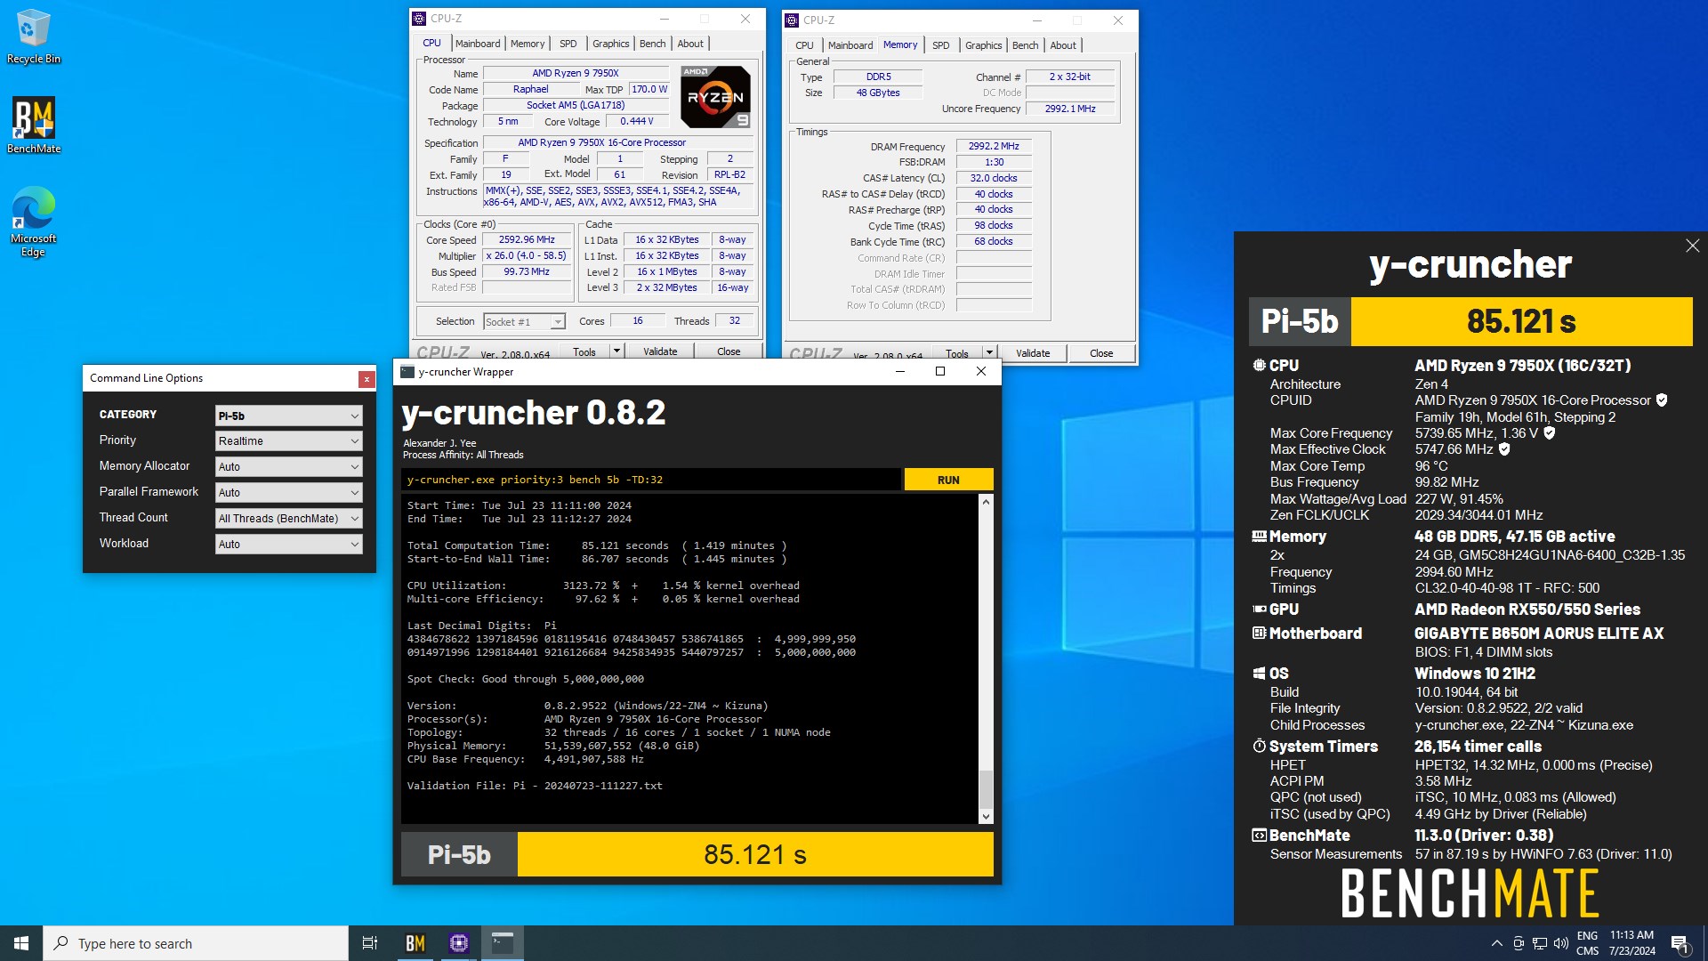Click the CAS# Latency 32.0 clocks value
The height and width of the screenshot is (961, 1708).
(x=994, y=178)
